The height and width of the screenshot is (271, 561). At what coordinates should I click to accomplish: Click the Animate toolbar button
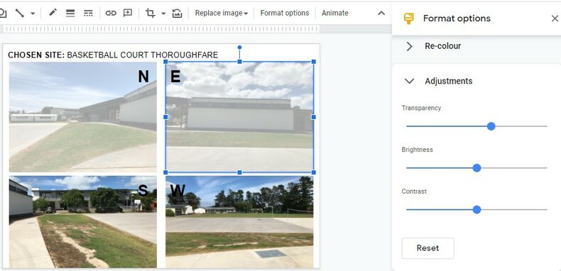click(335, 13)
